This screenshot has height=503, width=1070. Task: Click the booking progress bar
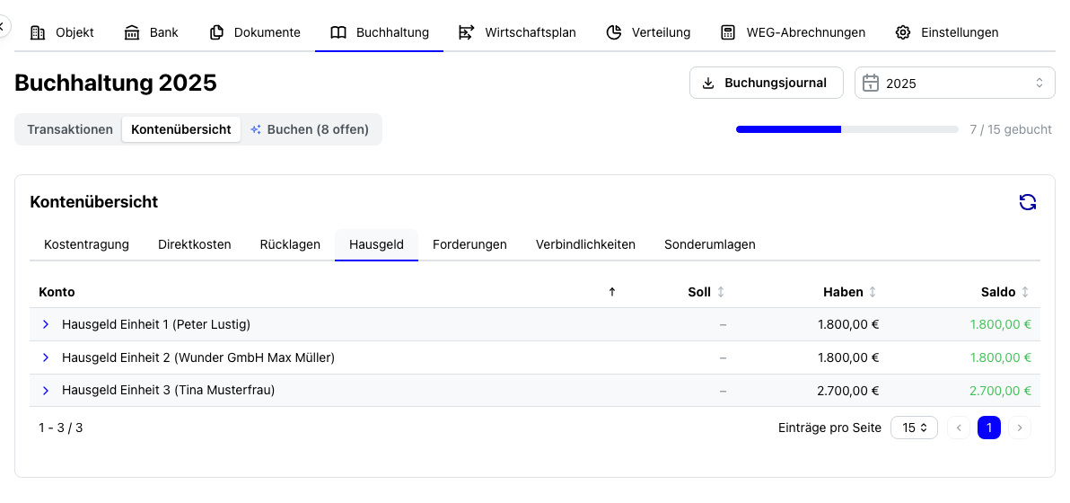(846, 129)
